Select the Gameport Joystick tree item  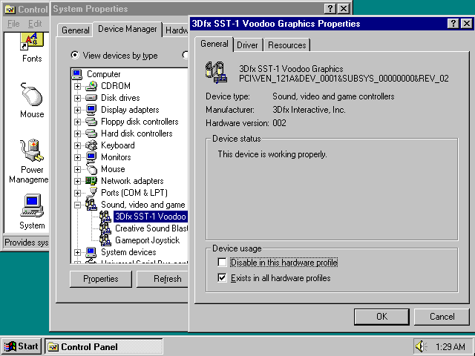[x=148, y=240]
